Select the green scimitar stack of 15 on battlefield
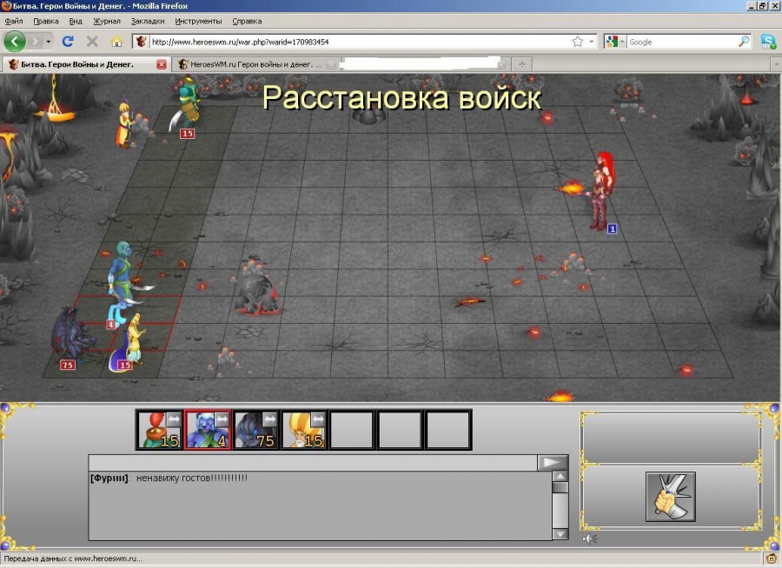 coord(187,105)
